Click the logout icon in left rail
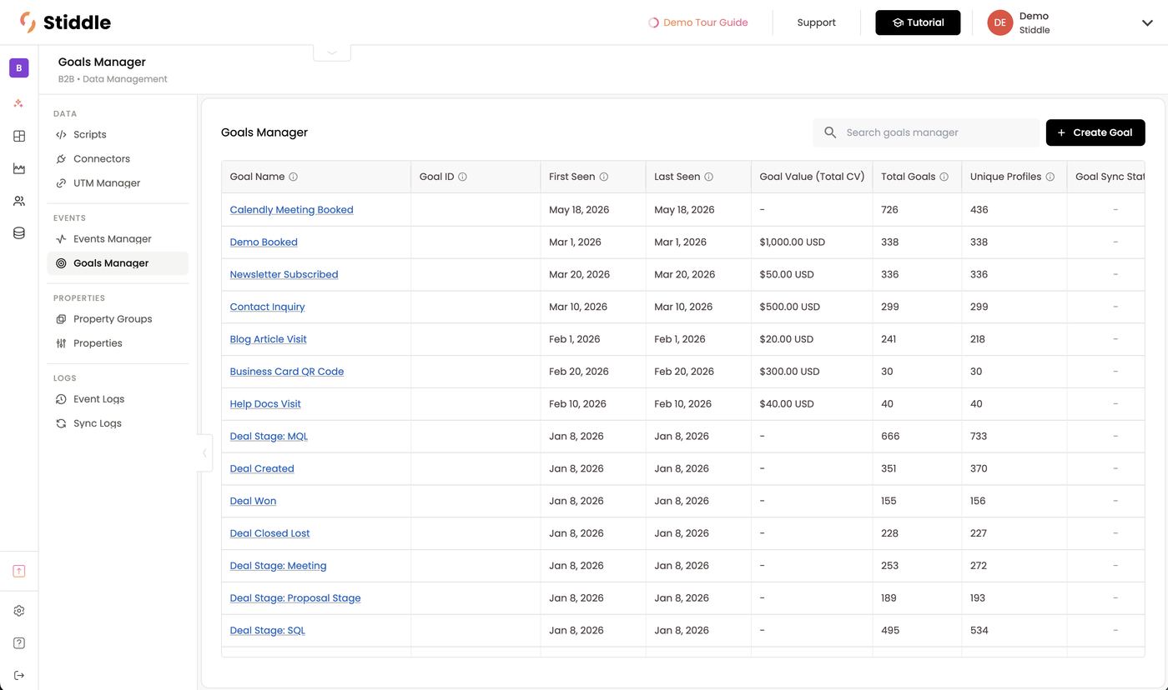This screenshot has height=690, width=1168. click(x=19, y=675)
